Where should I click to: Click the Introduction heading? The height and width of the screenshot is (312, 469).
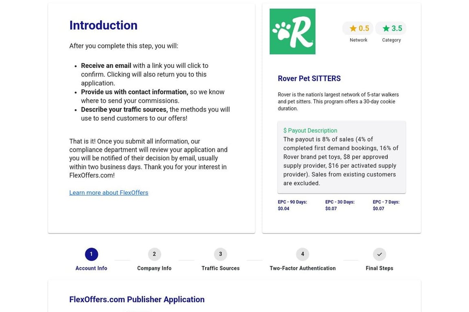click(x=103, y=25)
